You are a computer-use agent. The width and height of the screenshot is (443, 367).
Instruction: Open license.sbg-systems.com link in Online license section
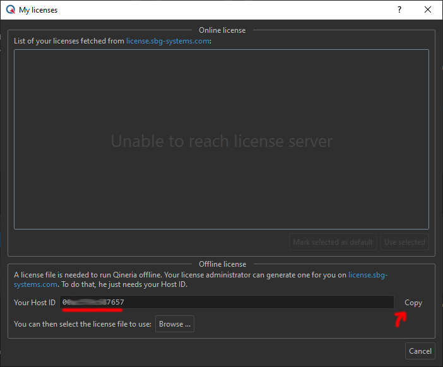click(x=167, y=41)
